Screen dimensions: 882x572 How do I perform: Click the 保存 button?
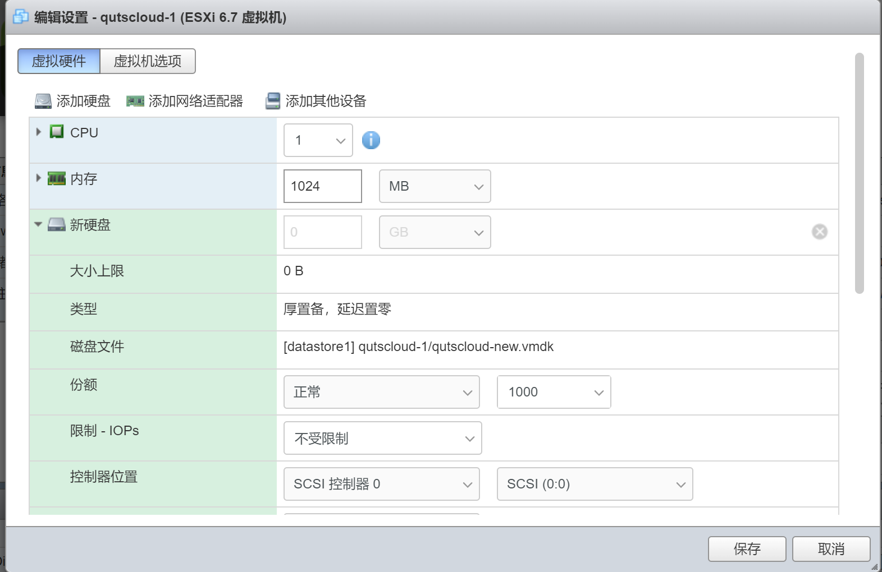(747, 549)
